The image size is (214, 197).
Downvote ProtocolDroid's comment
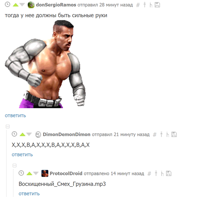[x=36, y=173]
